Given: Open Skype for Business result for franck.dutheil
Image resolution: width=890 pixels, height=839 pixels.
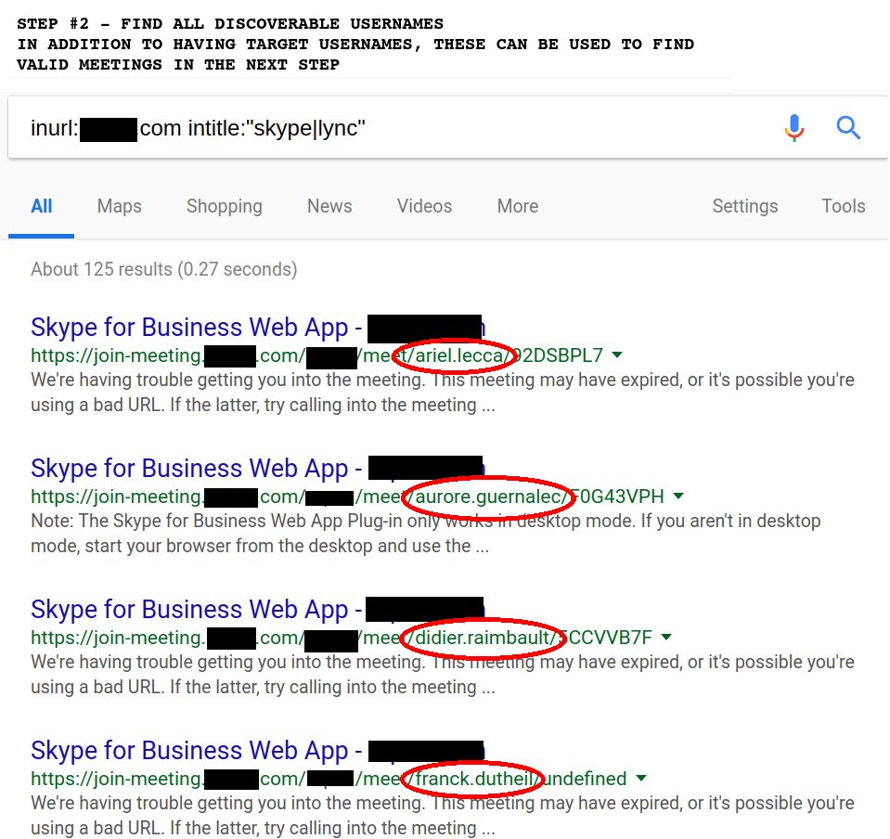Looking at the screenshot, I should coord(258,751).
